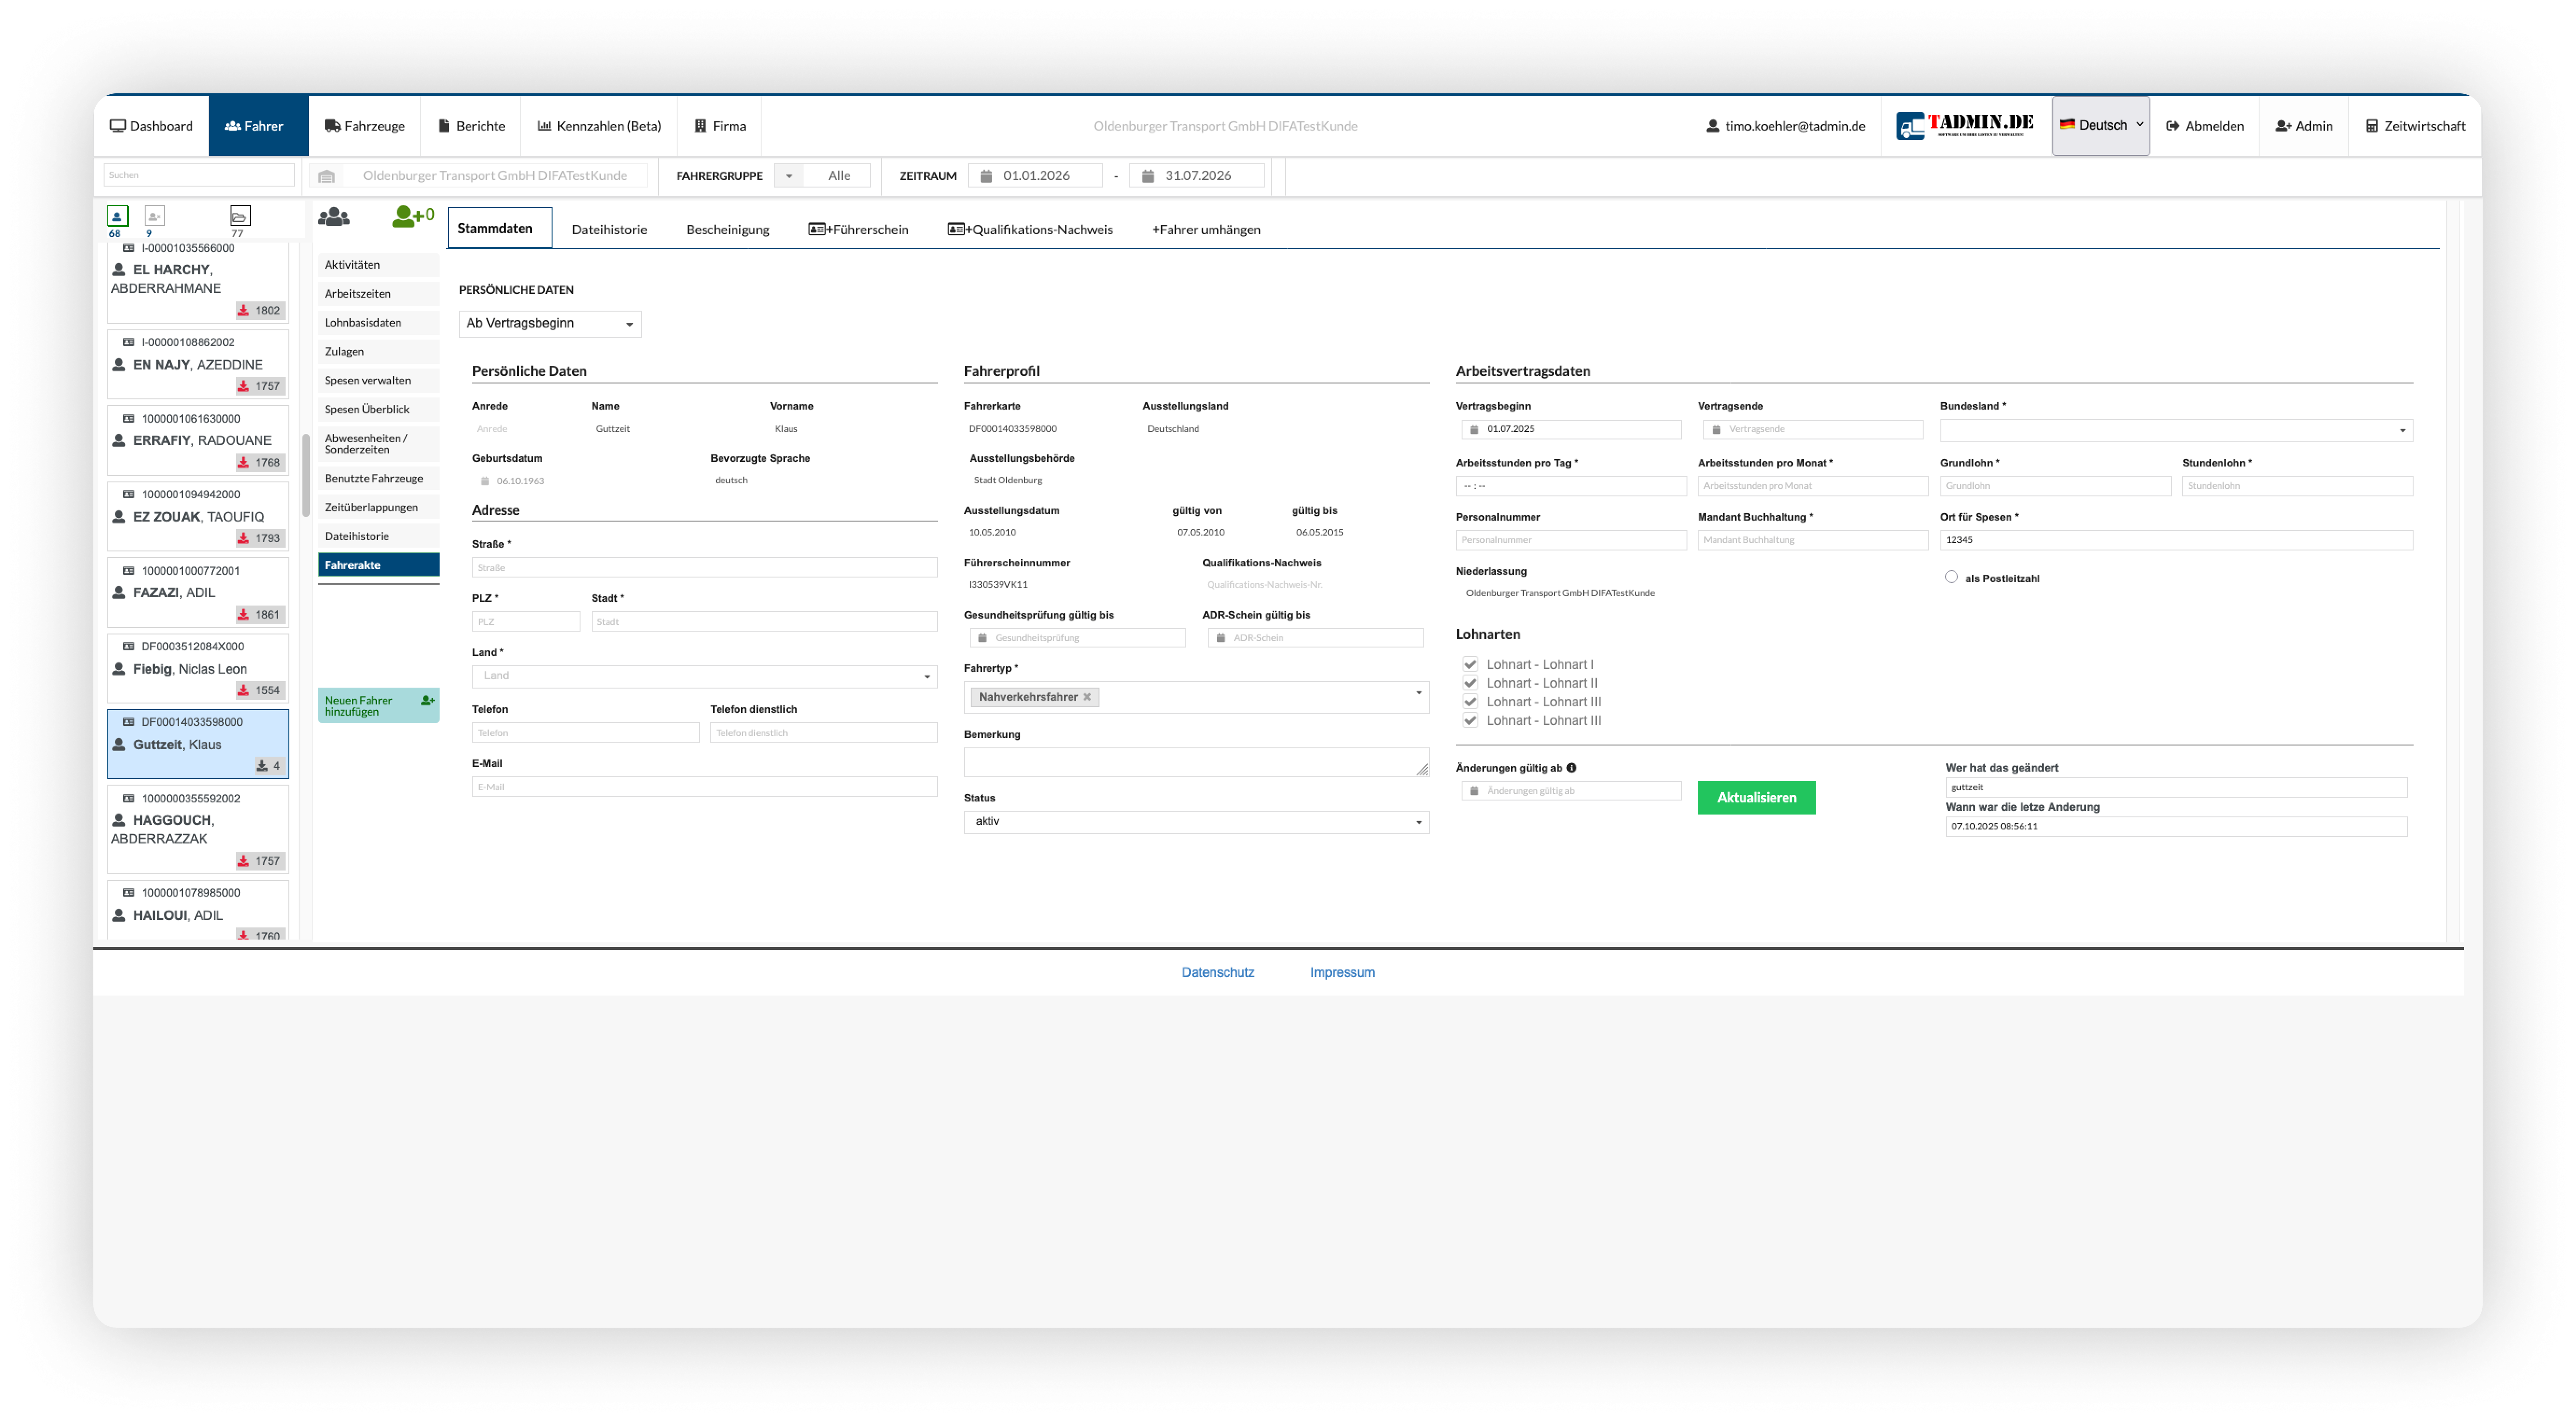This screenshot has width=2576, height=1421.
Task: Toggle the Lohnart - Lohnart II checkbox
Action: [1470, 683]
